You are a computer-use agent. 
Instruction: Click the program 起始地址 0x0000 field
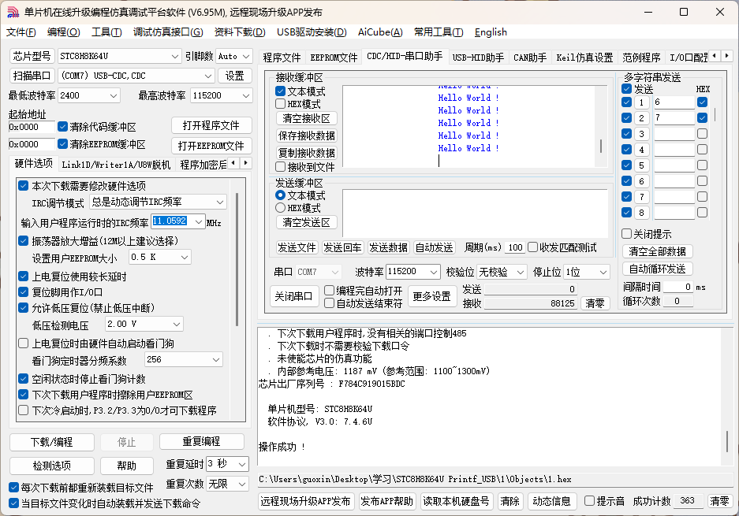point(32,127)
